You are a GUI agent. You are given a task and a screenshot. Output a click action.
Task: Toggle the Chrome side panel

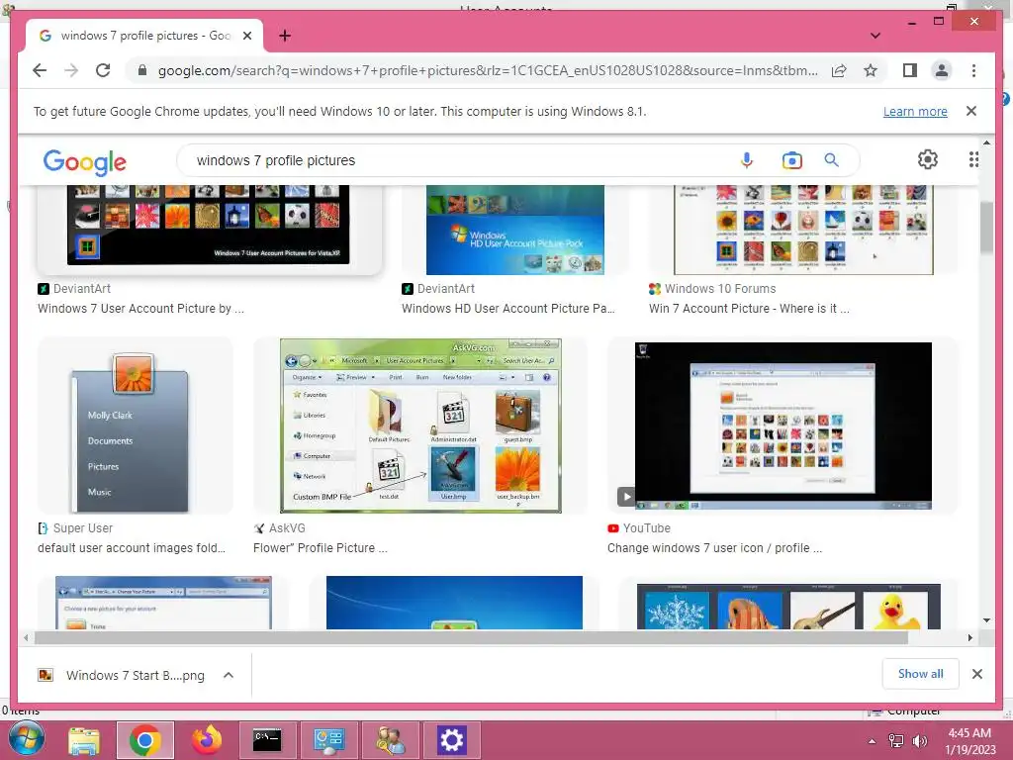[910, 70]
